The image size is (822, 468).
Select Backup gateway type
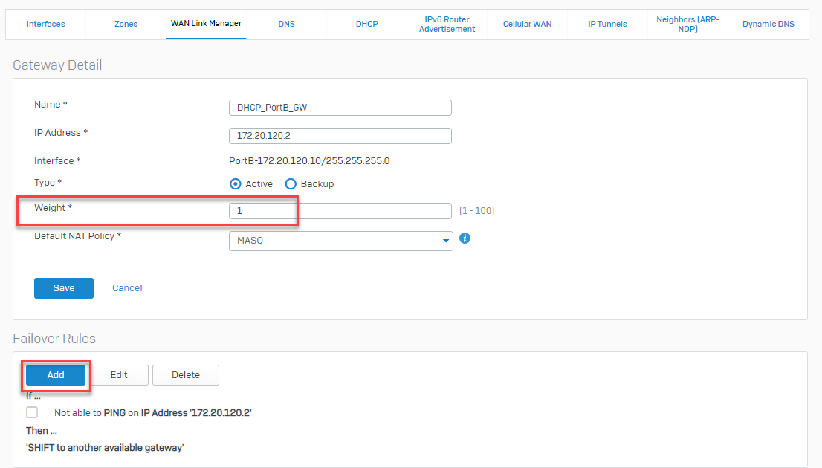290,183
